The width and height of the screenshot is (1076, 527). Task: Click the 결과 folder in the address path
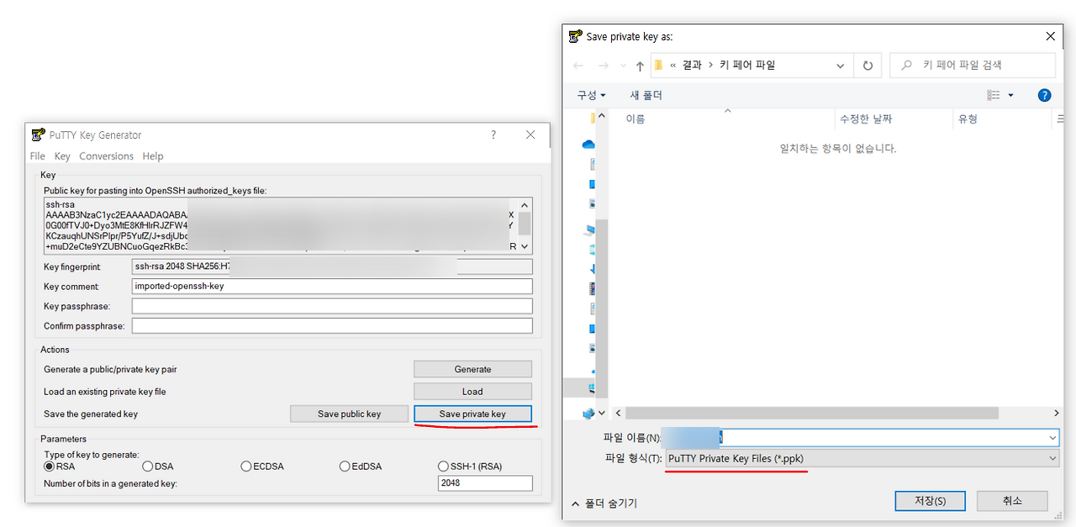691,66
